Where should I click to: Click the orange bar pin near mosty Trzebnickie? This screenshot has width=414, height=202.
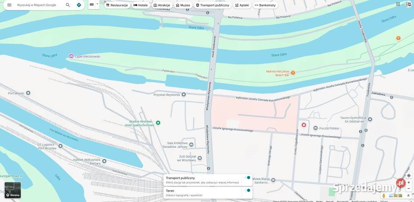[398, 38]
